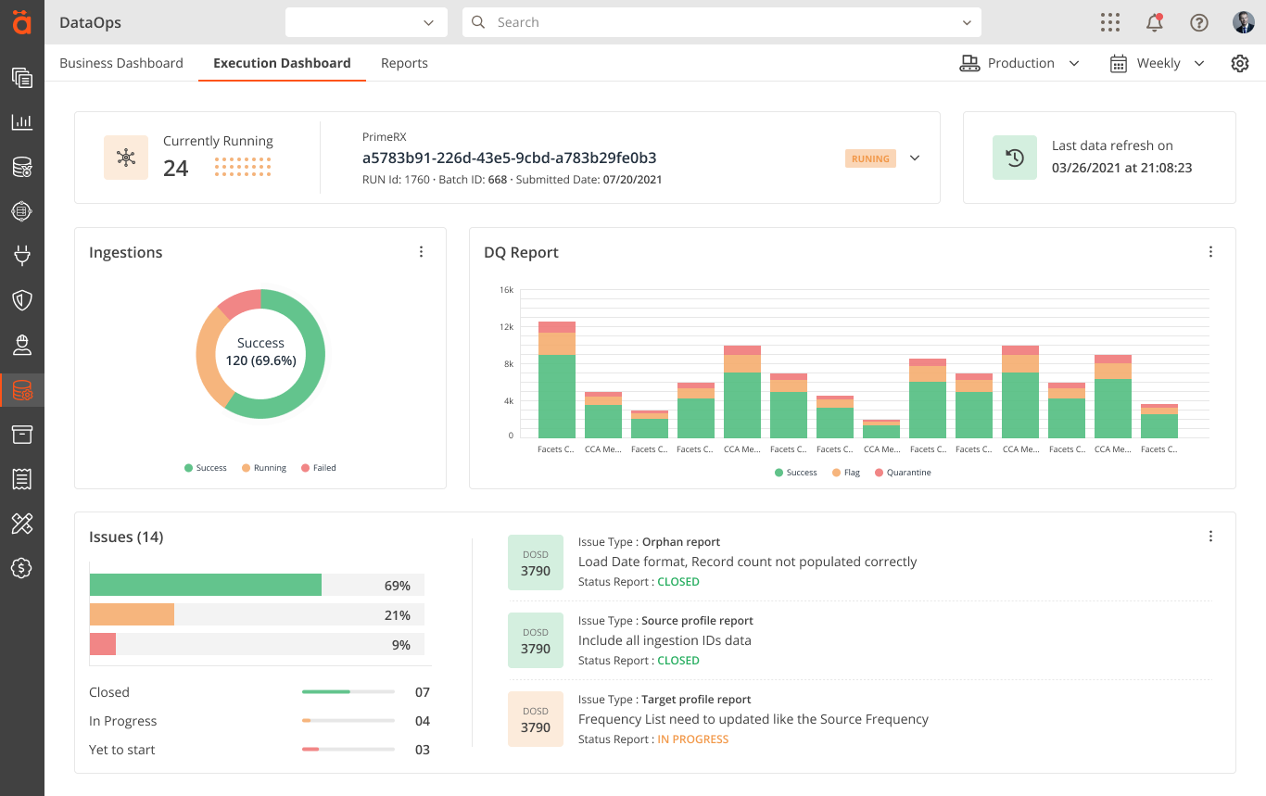Open the Source profile report DOSD badge

pos(536,640)
